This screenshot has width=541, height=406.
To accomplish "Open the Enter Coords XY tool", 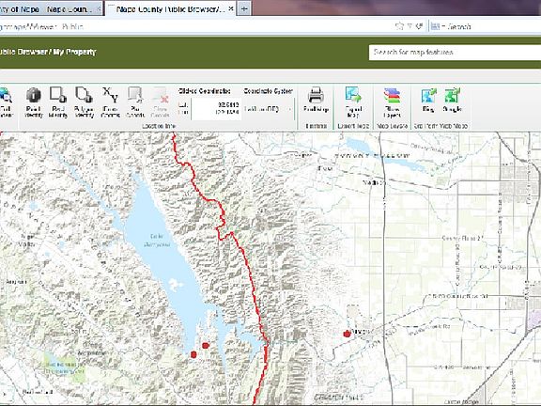I will coord(110,102).
